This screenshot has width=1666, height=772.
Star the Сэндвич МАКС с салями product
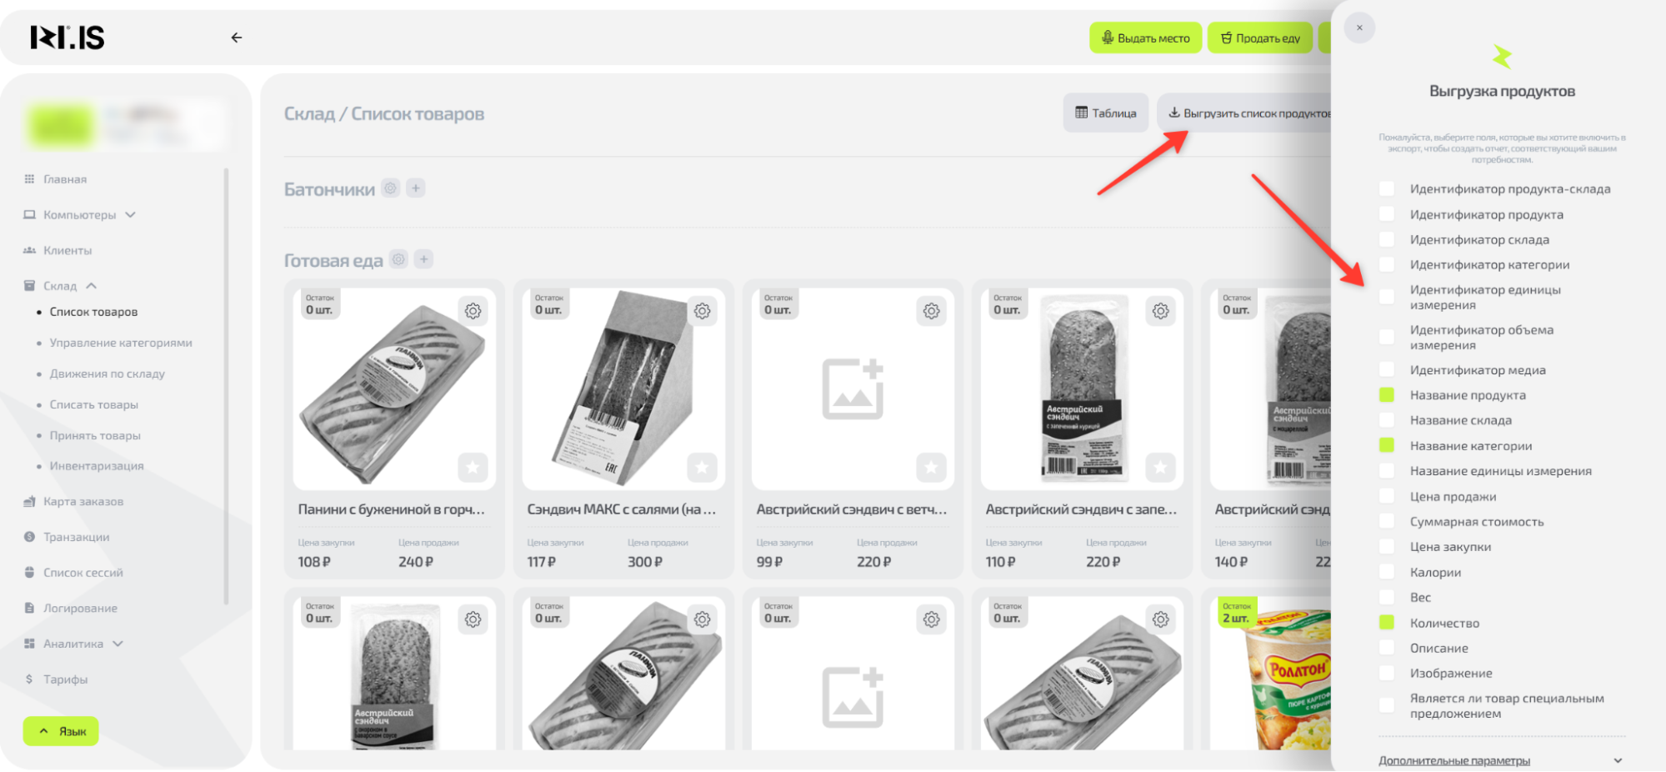702,468
